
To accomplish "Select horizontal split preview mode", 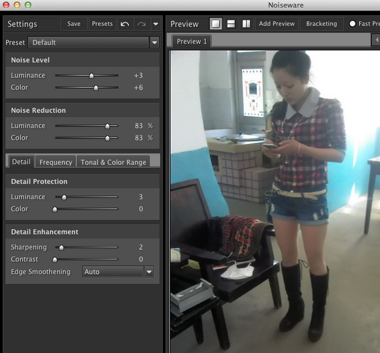I will pyautogui.click(x=231, y=24).
